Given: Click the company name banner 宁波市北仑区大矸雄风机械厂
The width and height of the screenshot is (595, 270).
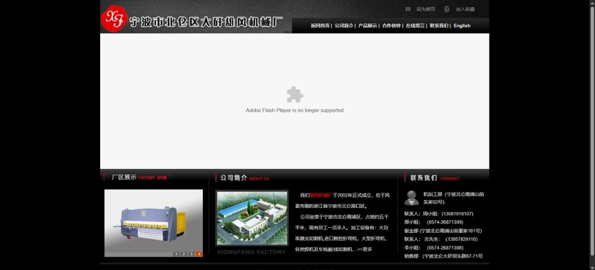Looking at the screenshot, I should pos(206,22).
